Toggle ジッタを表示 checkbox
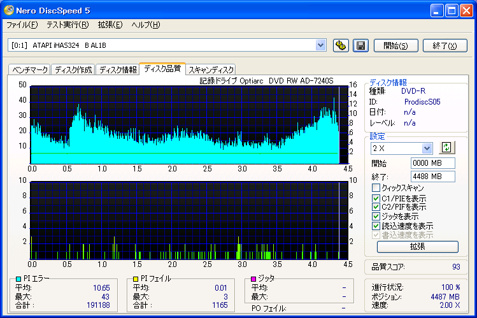477x318 pixels. [x=376, y=217]
